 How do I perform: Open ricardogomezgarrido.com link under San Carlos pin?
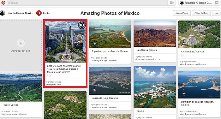(148, 59)
